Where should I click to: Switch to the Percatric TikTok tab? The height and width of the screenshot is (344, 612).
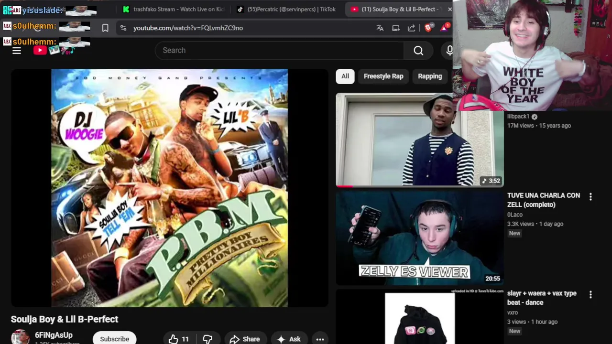287,9
